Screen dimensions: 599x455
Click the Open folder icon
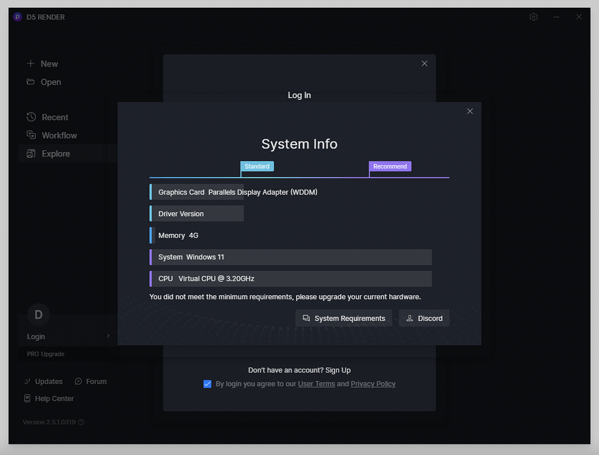click(31, 82)
